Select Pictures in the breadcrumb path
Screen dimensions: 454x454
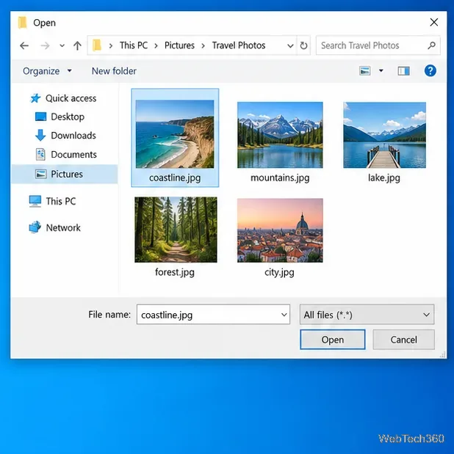click(179, 45)
